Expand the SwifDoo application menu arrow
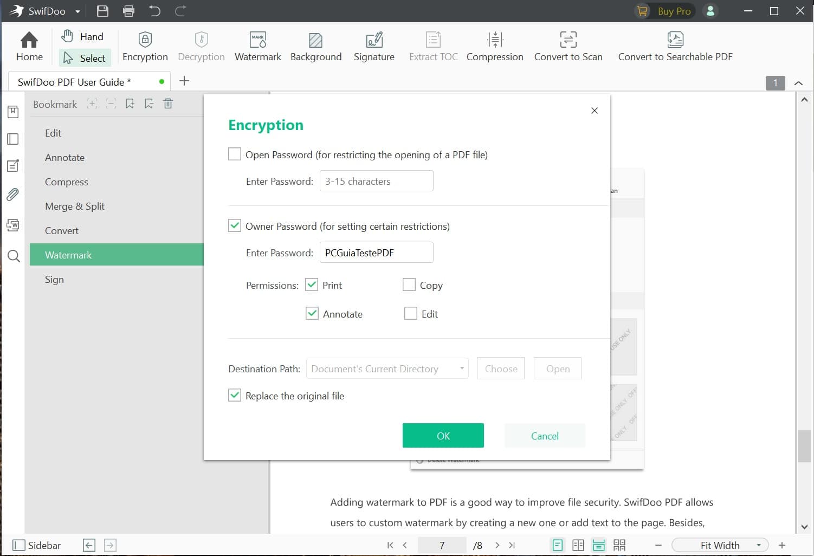Screen dimensions: 814x556 point(77,11)
